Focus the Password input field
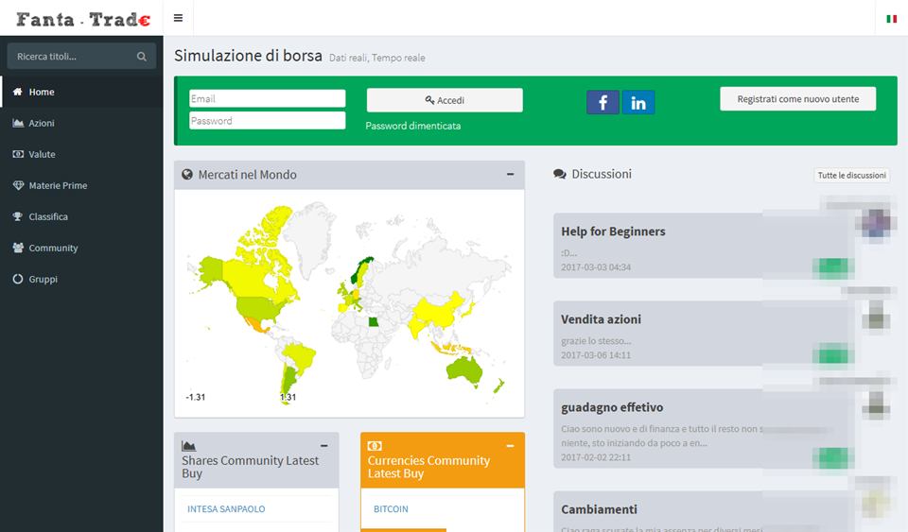This screenshot has height=532, width=908. (268, 120)
